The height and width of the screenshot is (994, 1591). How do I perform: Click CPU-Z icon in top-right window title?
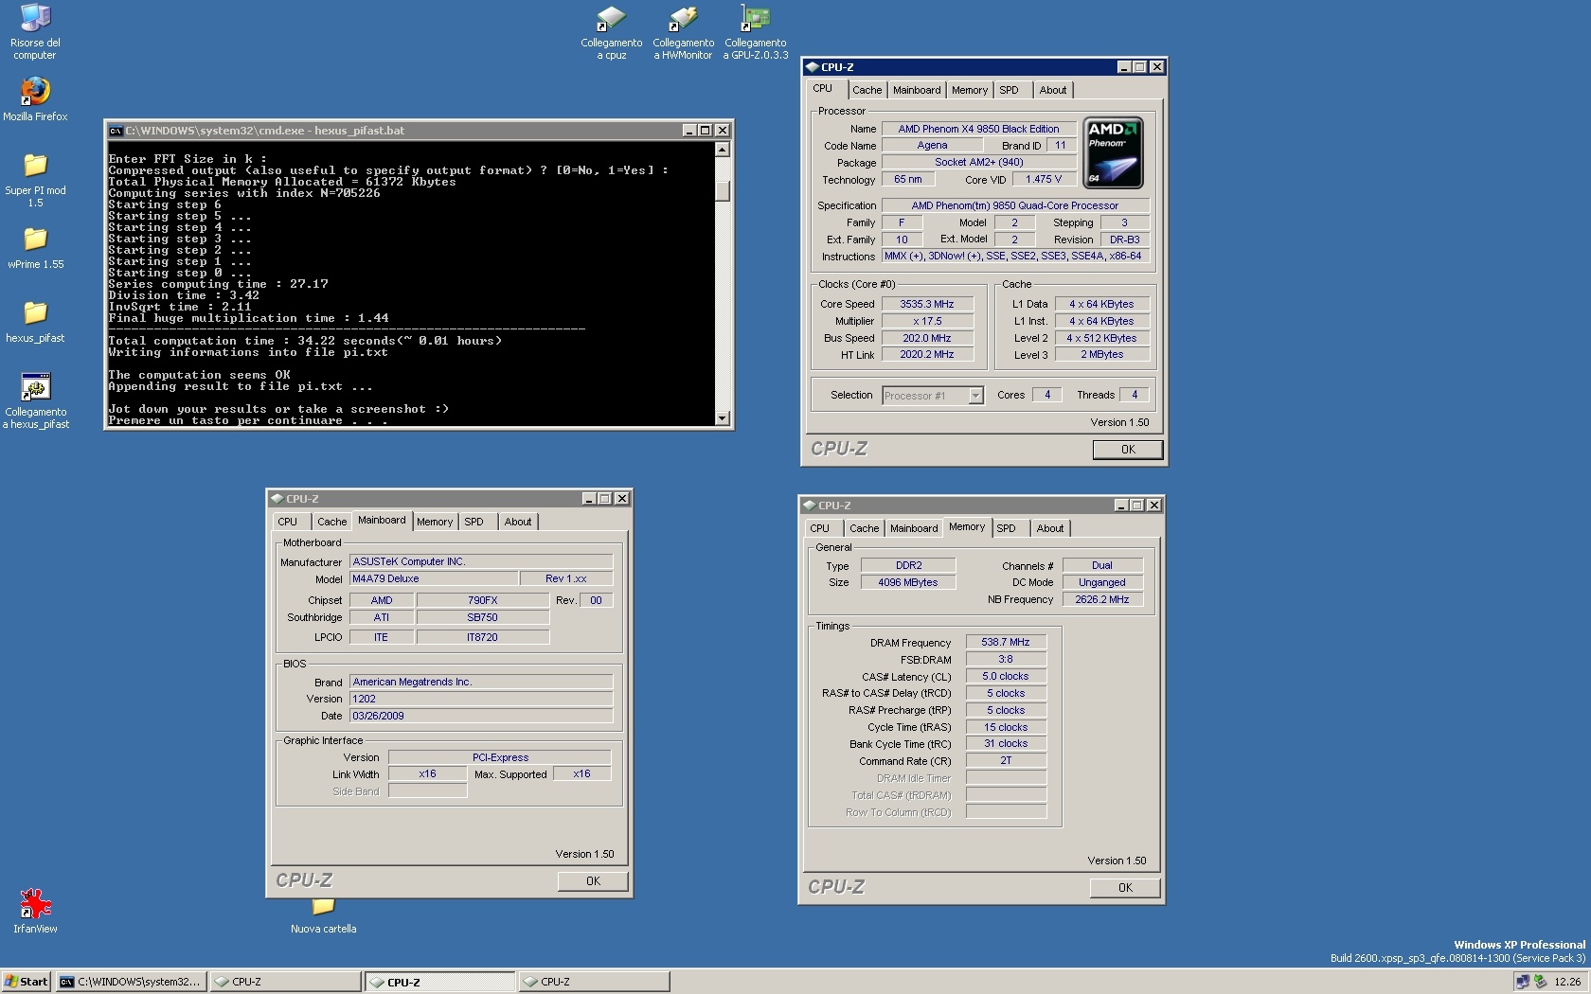coord(812,67)
